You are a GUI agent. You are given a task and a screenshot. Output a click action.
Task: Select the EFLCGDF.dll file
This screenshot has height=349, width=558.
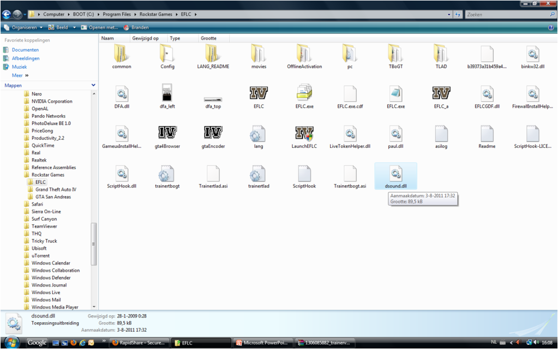pos(487,97)
